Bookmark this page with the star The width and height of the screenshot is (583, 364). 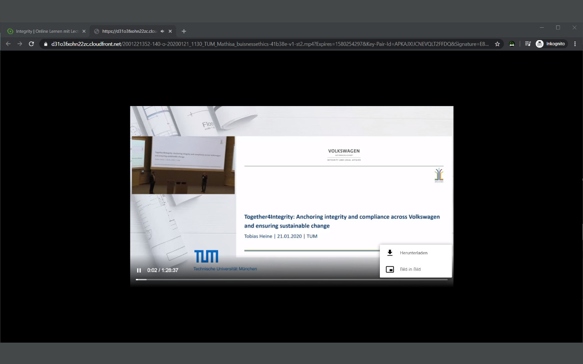click(497, 44)
